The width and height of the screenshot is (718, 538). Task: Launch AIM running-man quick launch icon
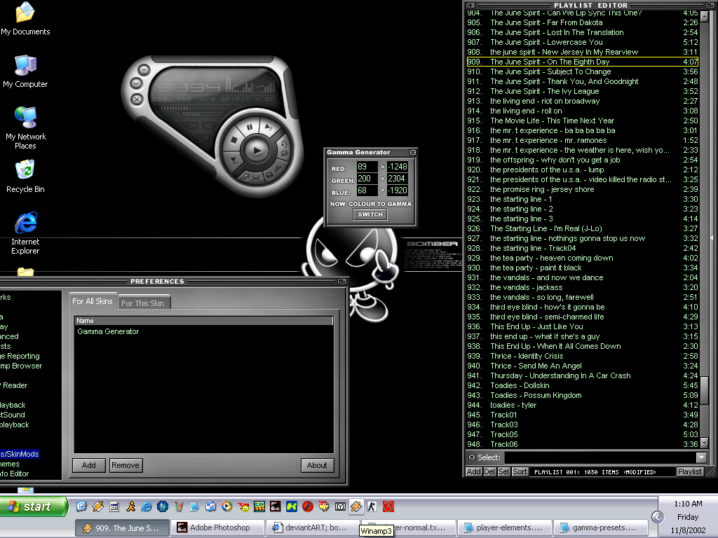tap(130, 506)
